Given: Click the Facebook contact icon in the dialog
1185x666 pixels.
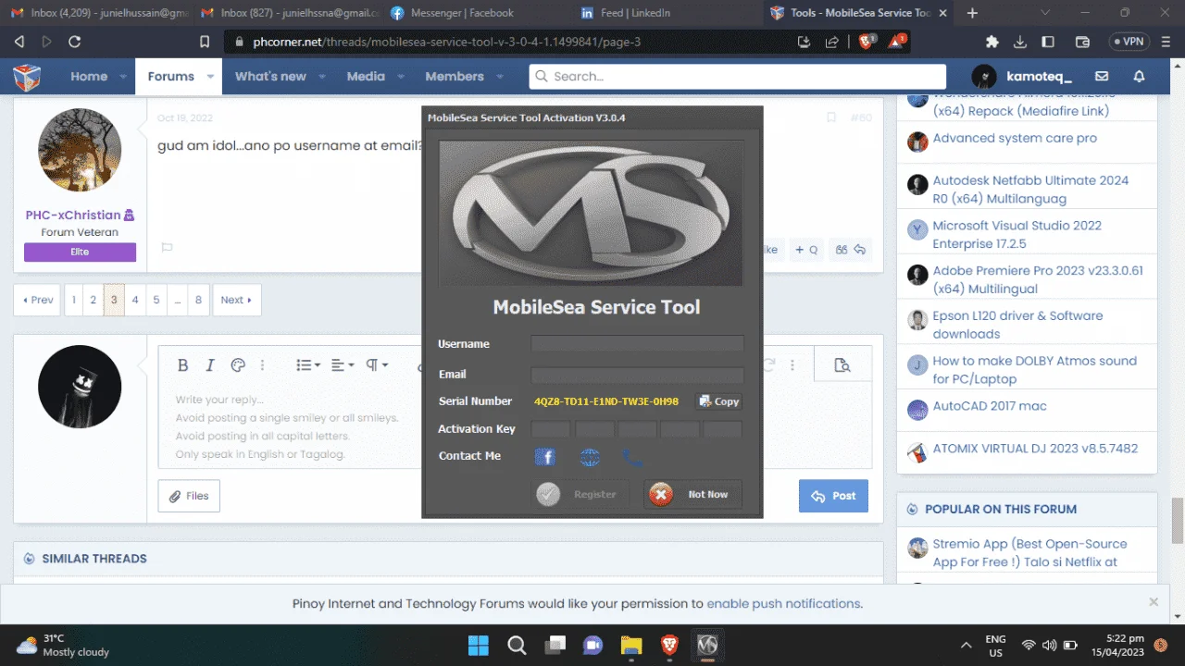Looking at the screenshot, I should click(x=545, y=457).
